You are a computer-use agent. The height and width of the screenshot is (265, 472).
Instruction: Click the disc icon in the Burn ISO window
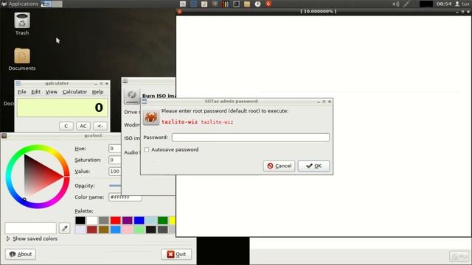coord(132,96)
